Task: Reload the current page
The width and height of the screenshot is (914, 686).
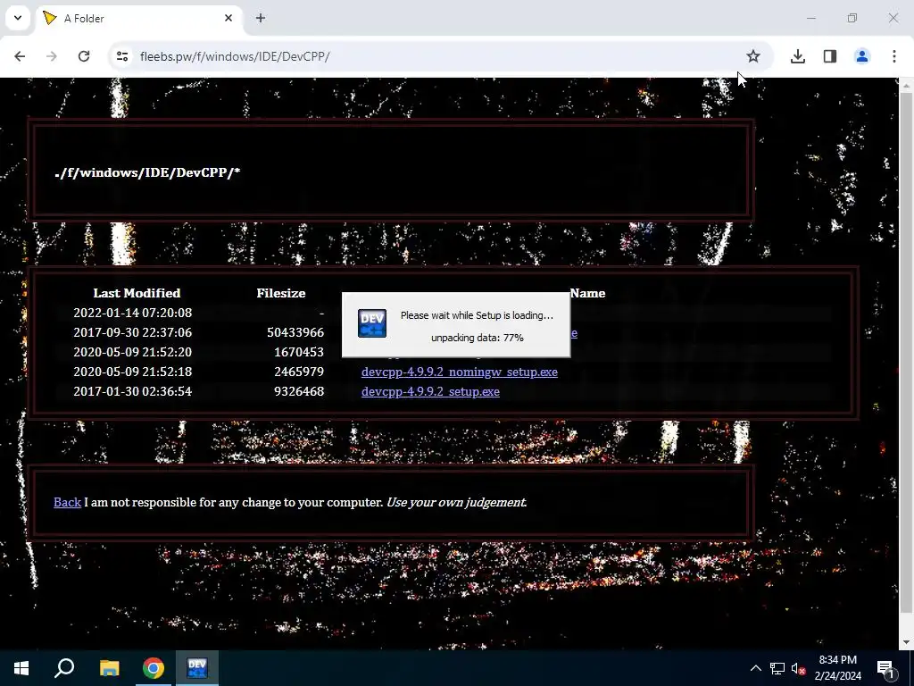Action: 84,56
